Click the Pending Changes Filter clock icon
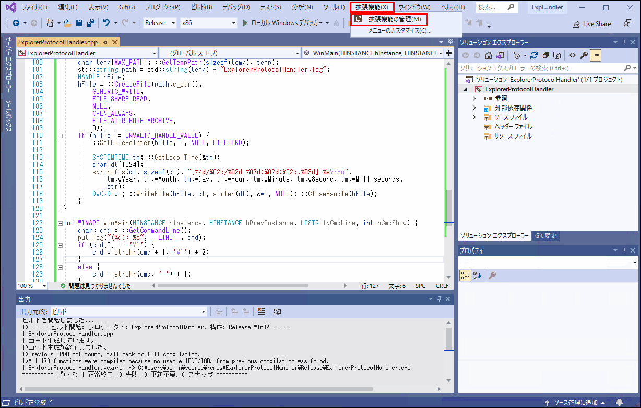The height and width of the screenshot is (408, 641). 516,55
